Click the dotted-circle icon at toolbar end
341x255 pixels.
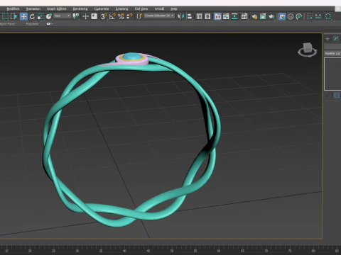(328, 16)
